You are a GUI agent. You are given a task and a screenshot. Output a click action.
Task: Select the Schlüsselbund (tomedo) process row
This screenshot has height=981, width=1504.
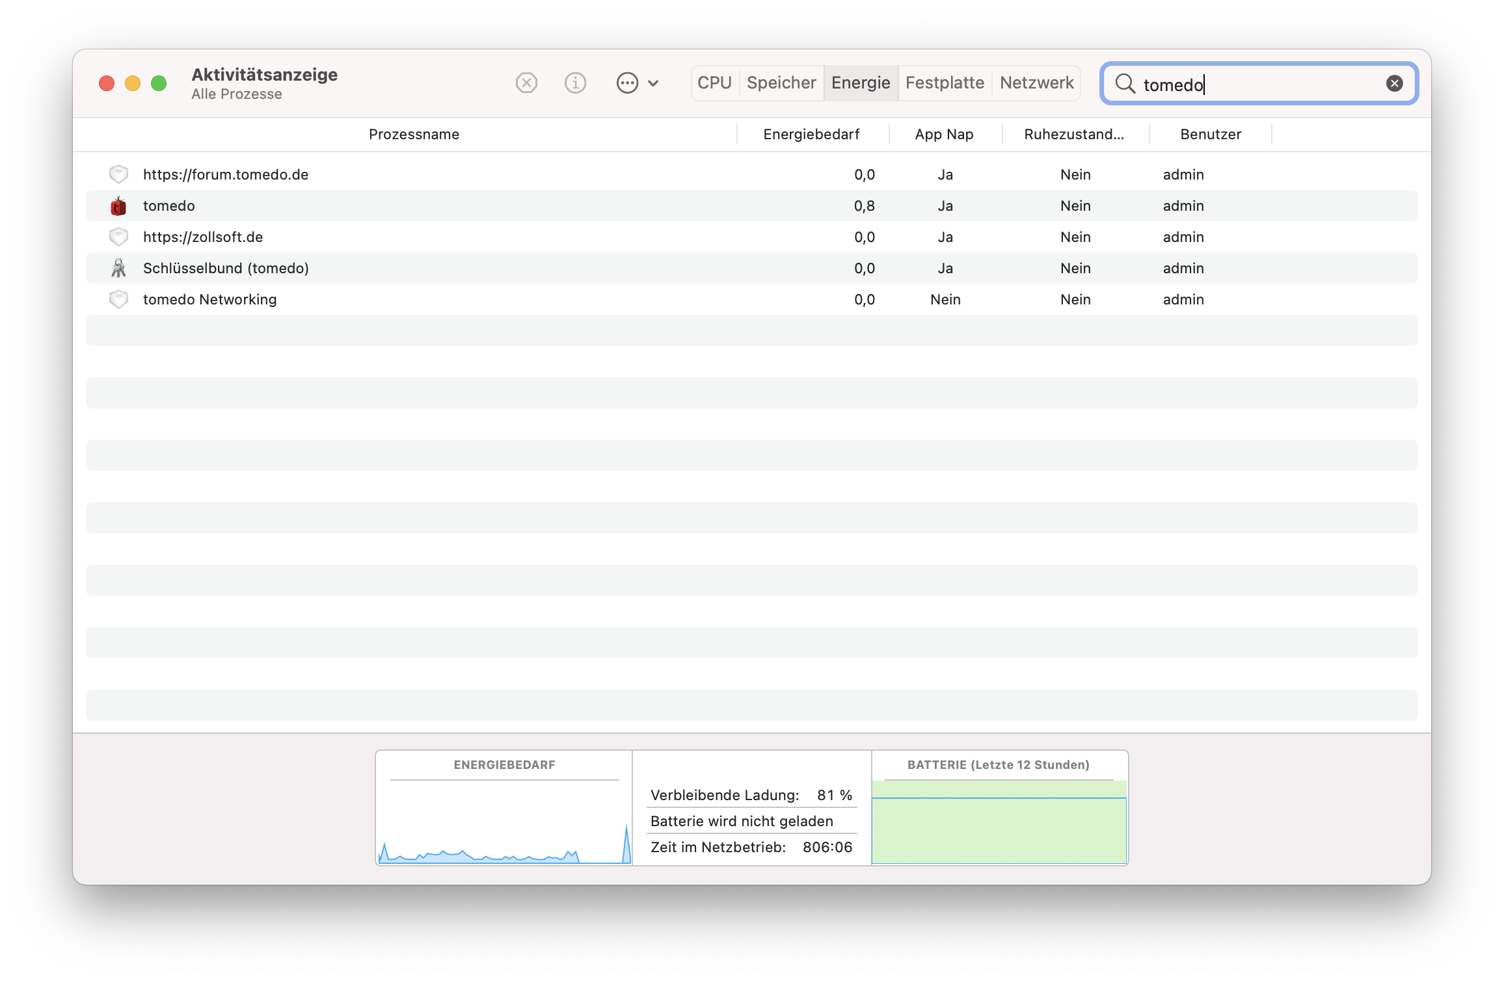(x=751, y=268)
